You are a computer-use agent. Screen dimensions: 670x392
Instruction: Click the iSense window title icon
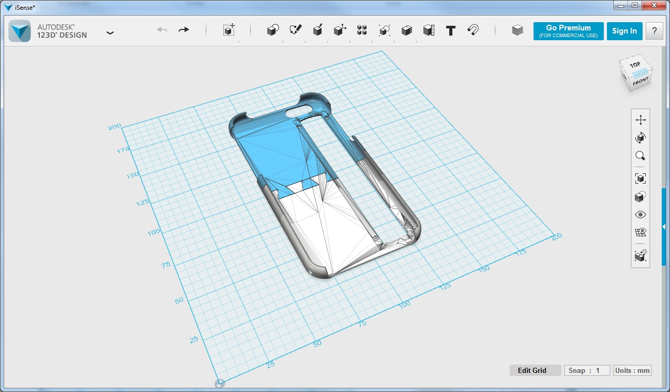point(8,7)
